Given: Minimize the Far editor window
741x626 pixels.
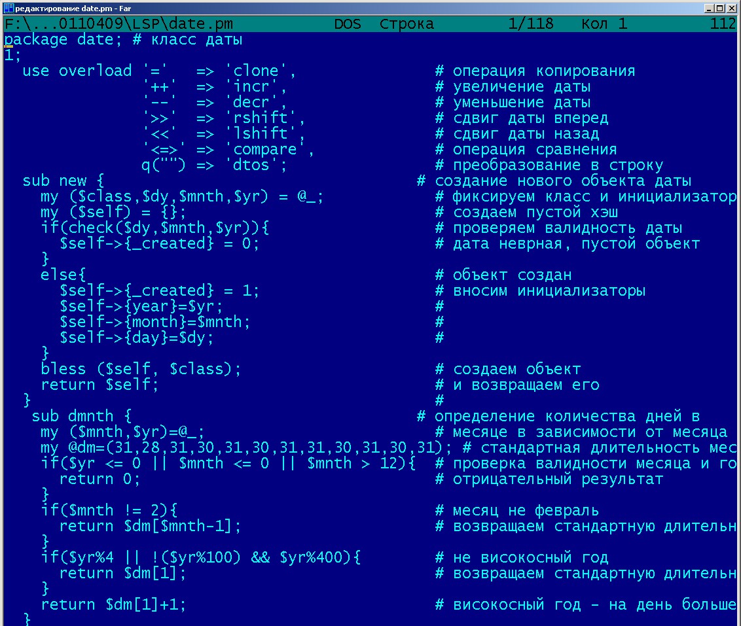Looking at the screenshot, I should tap(709, 9).
